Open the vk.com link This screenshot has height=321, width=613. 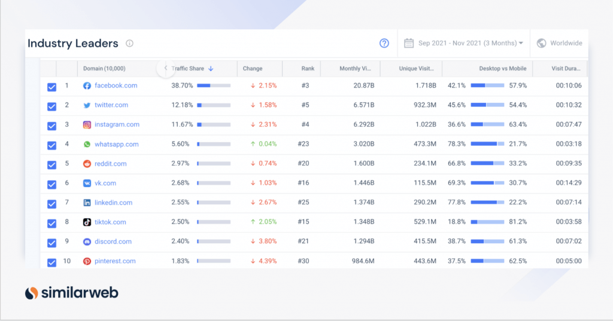pos(105,183)
